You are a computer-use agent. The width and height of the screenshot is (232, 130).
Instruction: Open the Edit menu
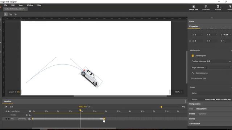(x=13, y=5)
